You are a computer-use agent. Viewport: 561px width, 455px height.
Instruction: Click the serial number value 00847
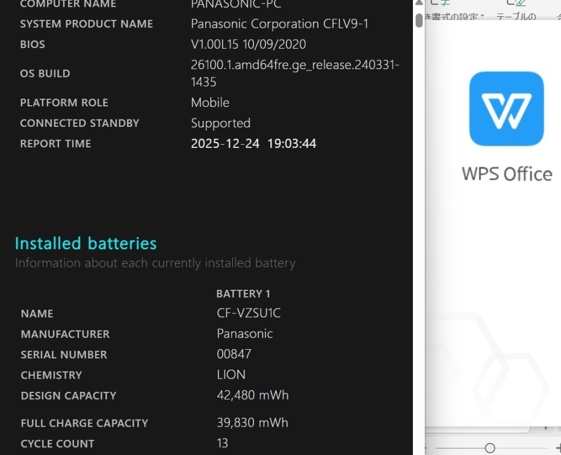pyautogui.click(x=234, y=354)
